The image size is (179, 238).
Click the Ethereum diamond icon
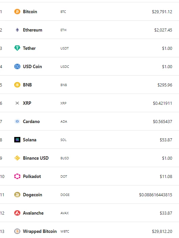point(17,30)
